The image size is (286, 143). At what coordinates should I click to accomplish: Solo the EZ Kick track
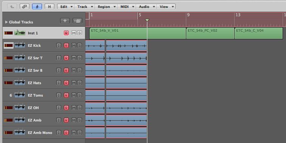(79, 45)
